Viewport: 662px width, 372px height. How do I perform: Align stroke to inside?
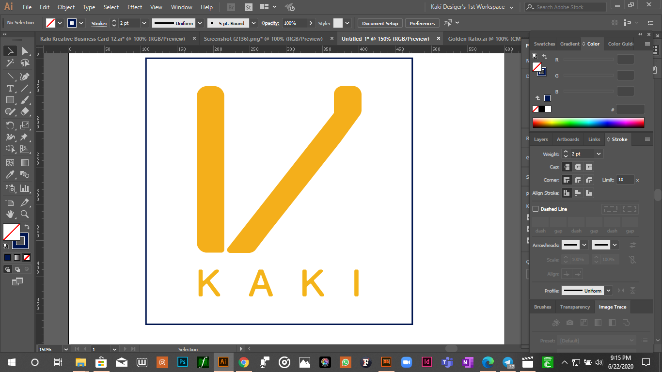click(x=578, y=193)
